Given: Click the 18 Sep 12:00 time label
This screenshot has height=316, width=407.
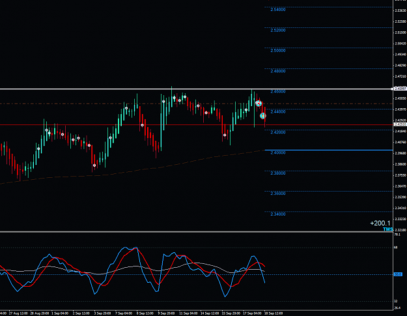Looking at the screenshot, I should click(274, 313).
